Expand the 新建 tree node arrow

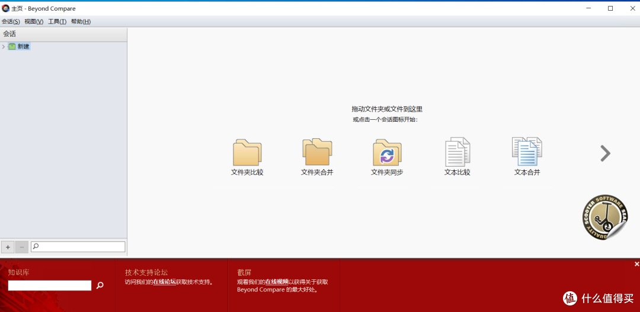(x=4, y=46)
